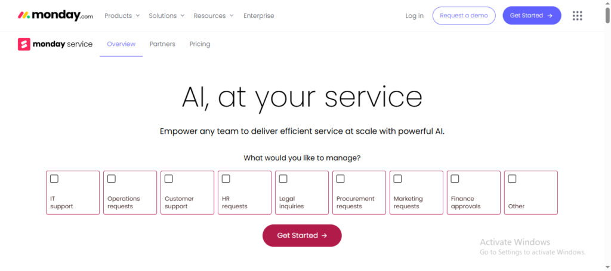
Task: Open the Solutions dropdown
Action: [166, 16]
